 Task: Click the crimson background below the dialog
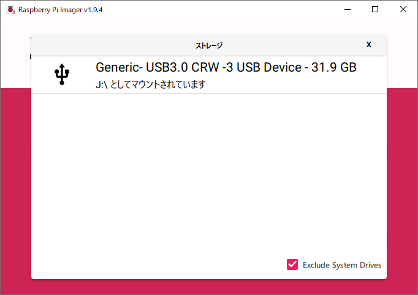click(x=209, y=287)
